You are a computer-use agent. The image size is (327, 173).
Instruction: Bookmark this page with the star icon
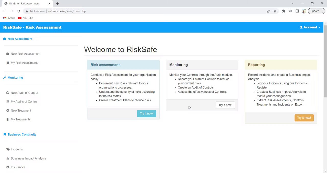pos(275,11)
